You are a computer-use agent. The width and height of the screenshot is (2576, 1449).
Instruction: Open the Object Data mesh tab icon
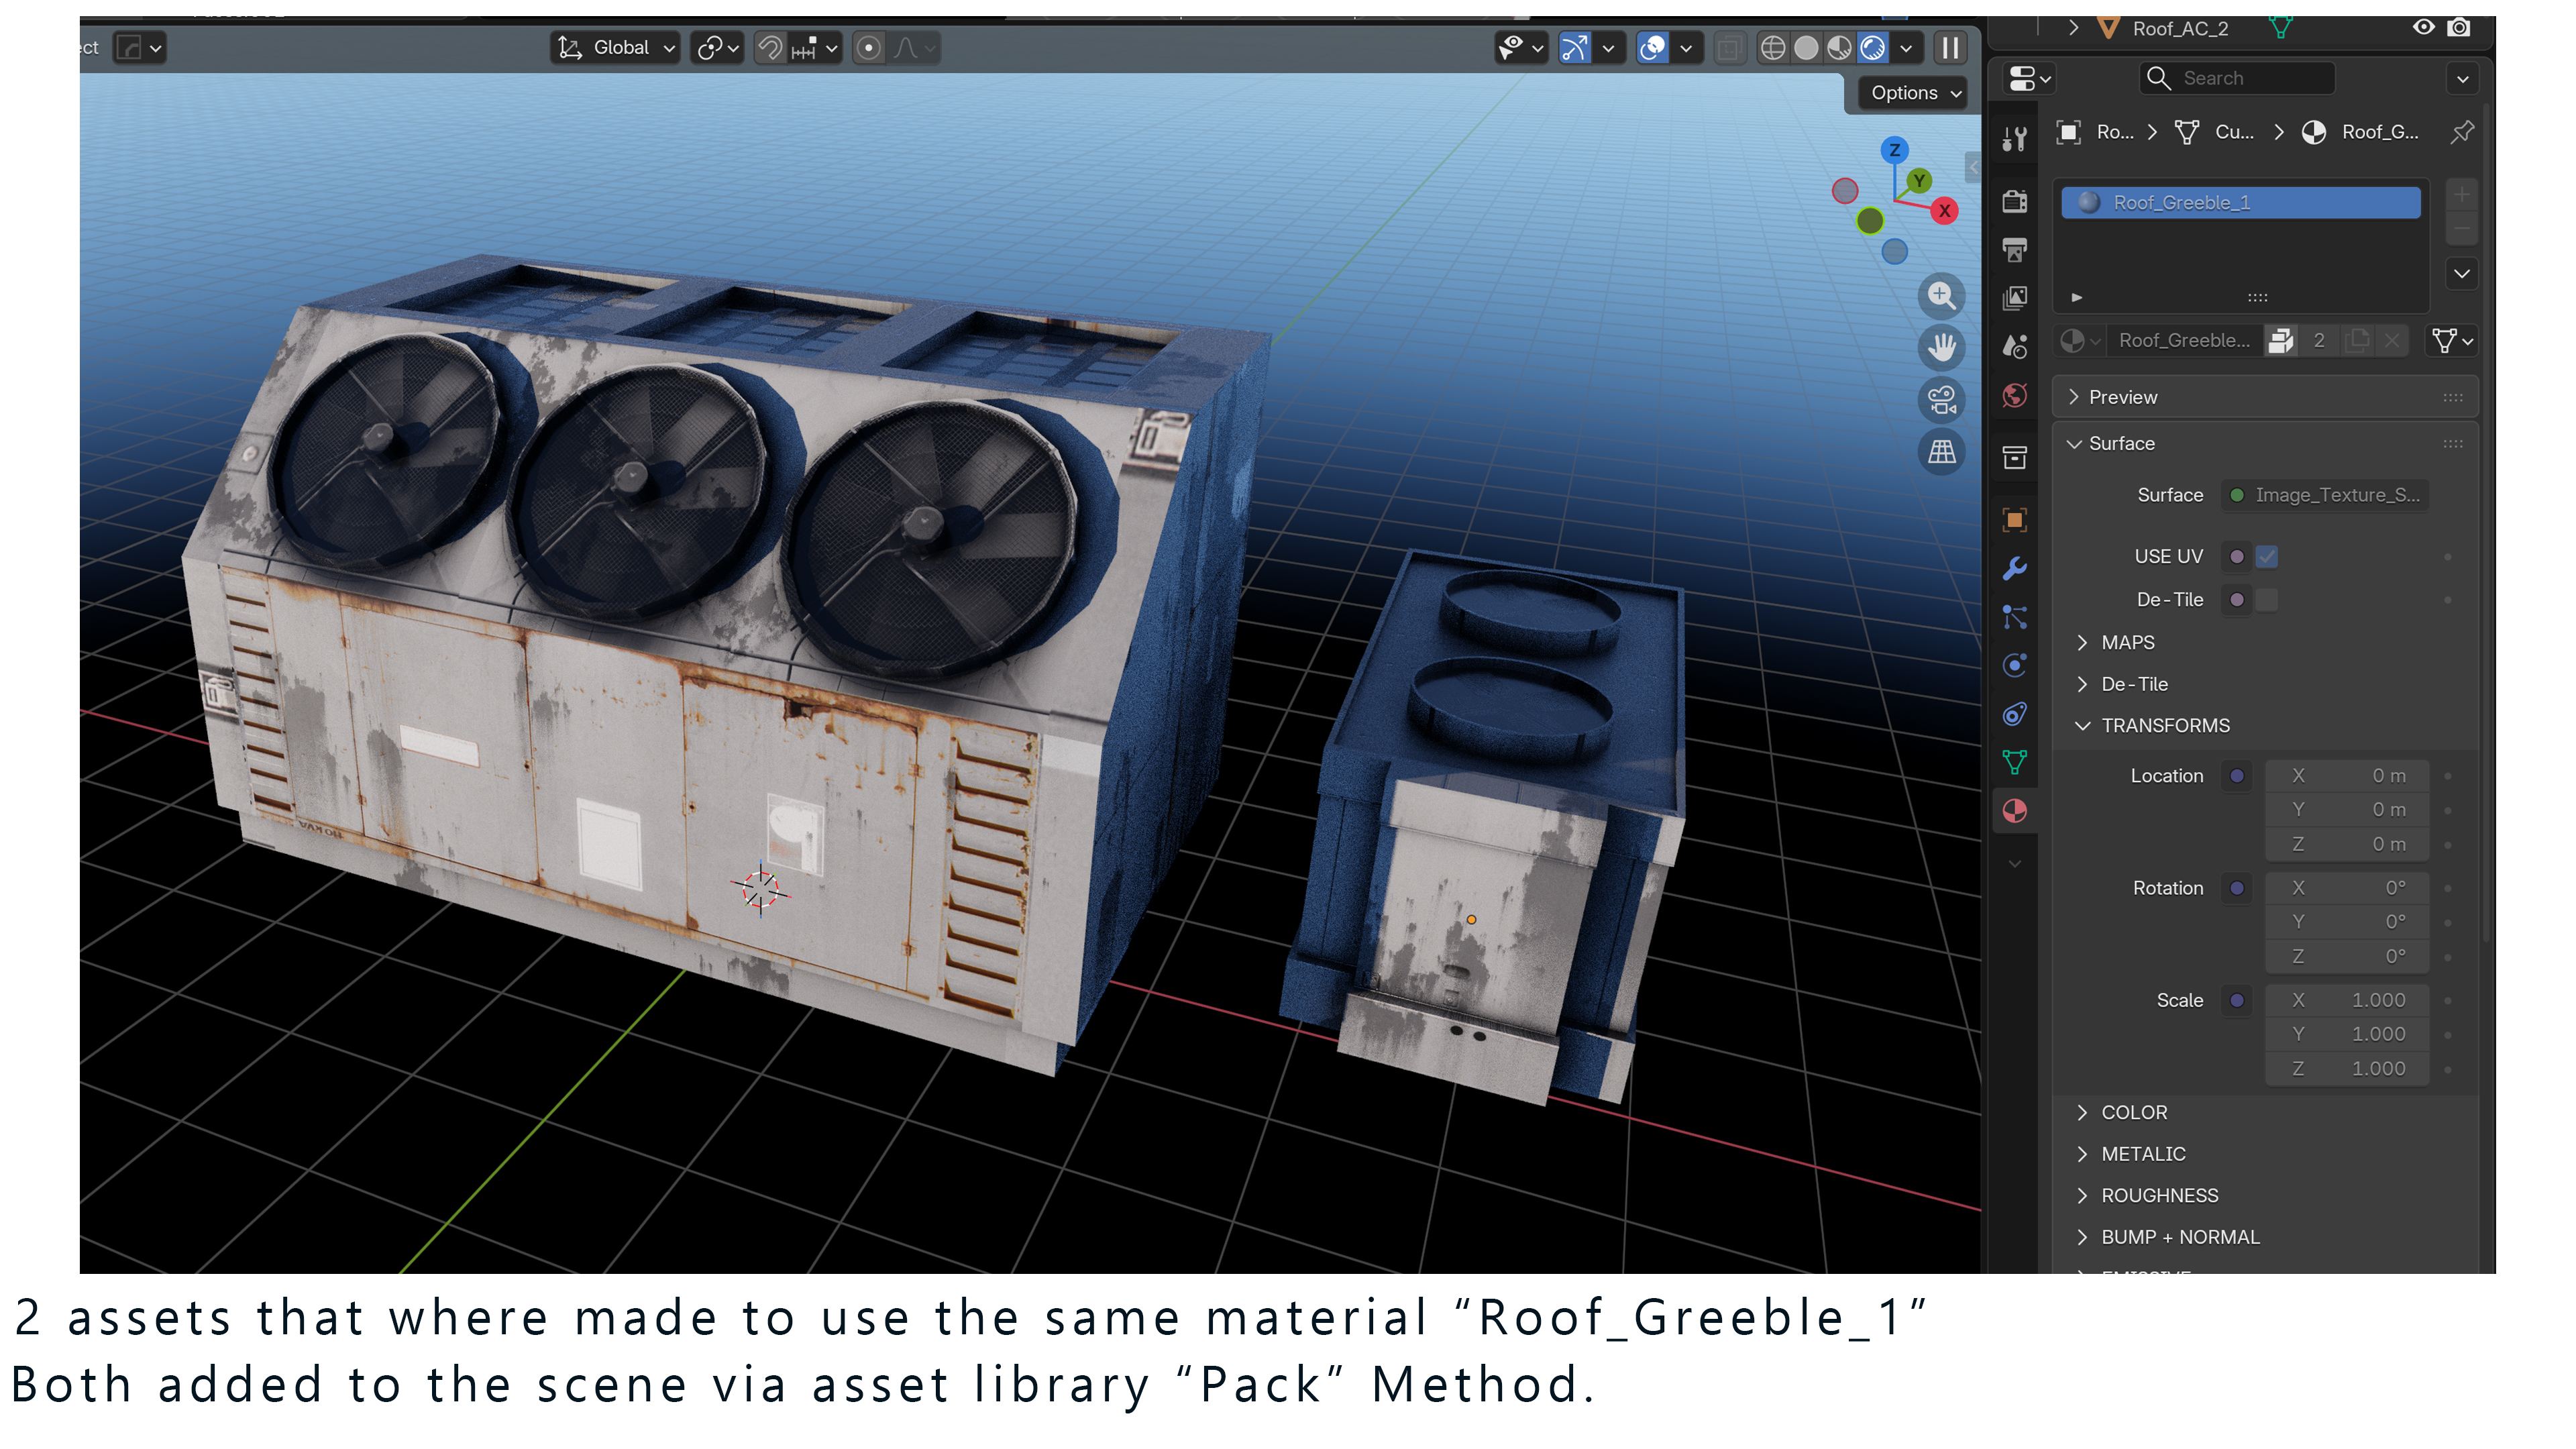(x=2014, y=762)
